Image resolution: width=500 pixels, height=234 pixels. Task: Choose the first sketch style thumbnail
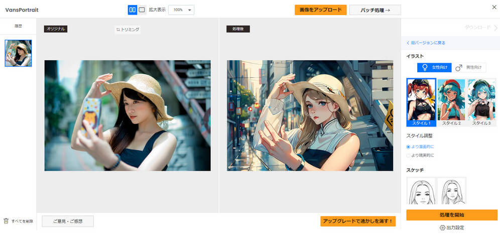click(x=421, y=191)
